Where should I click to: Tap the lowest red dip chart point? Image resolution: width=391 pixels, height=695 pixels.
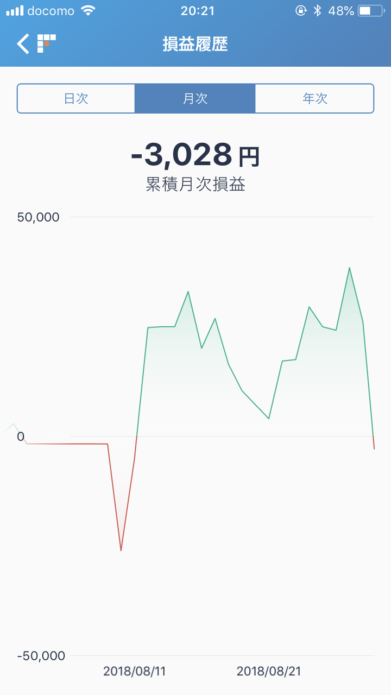[x=121, y=550]
